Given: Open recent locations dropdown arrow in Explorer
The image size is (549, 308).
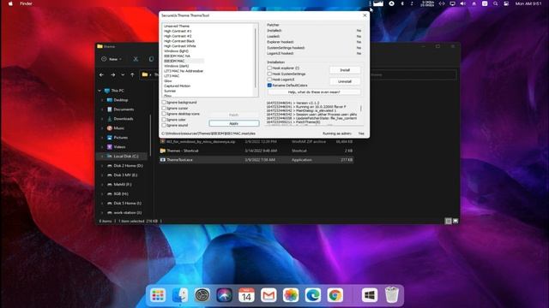Looking at the screenshot, I should click(x=123, y=74).
